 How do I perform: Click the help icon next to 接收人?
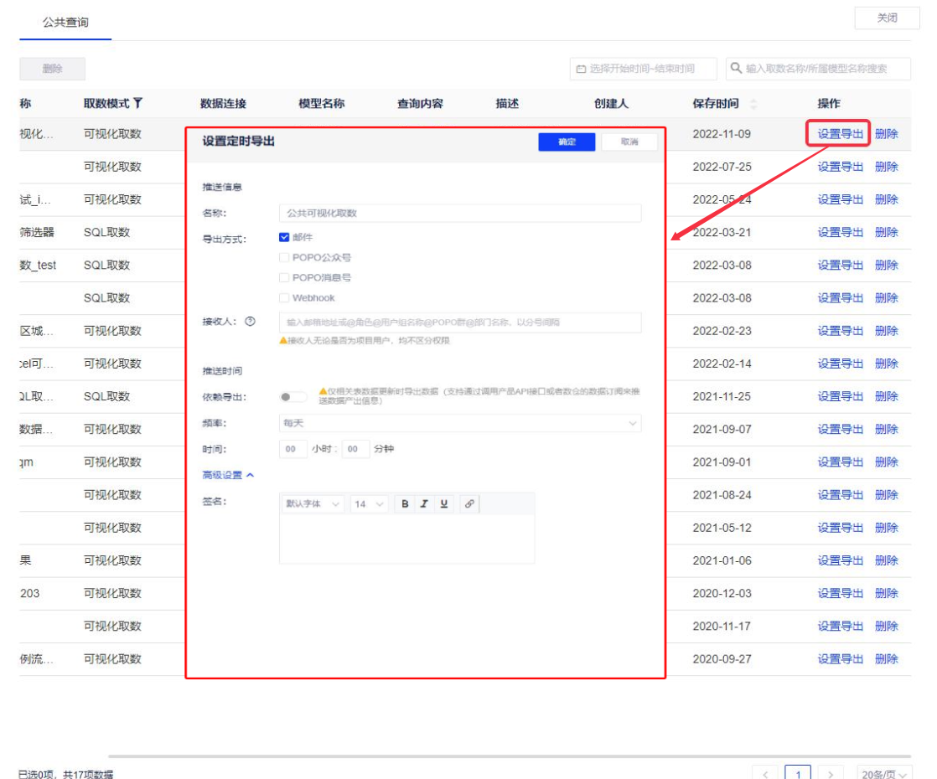tap(250, 322)
